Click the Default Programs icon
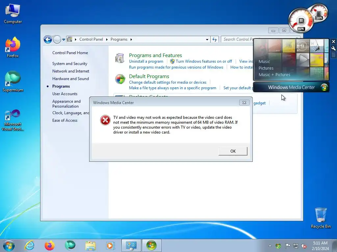337x252 pixels. tap(120, 79)
